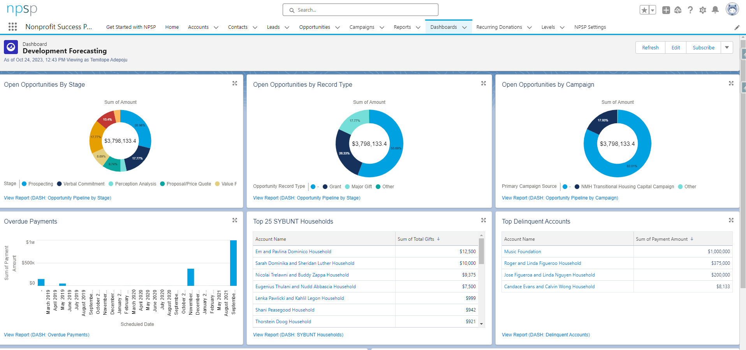View Report DASH: SYBUNT Households link

pyautogui.click(x=298, y=335)
